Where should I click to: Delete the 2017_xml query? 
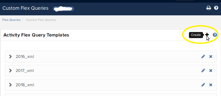tap(211, 71)
